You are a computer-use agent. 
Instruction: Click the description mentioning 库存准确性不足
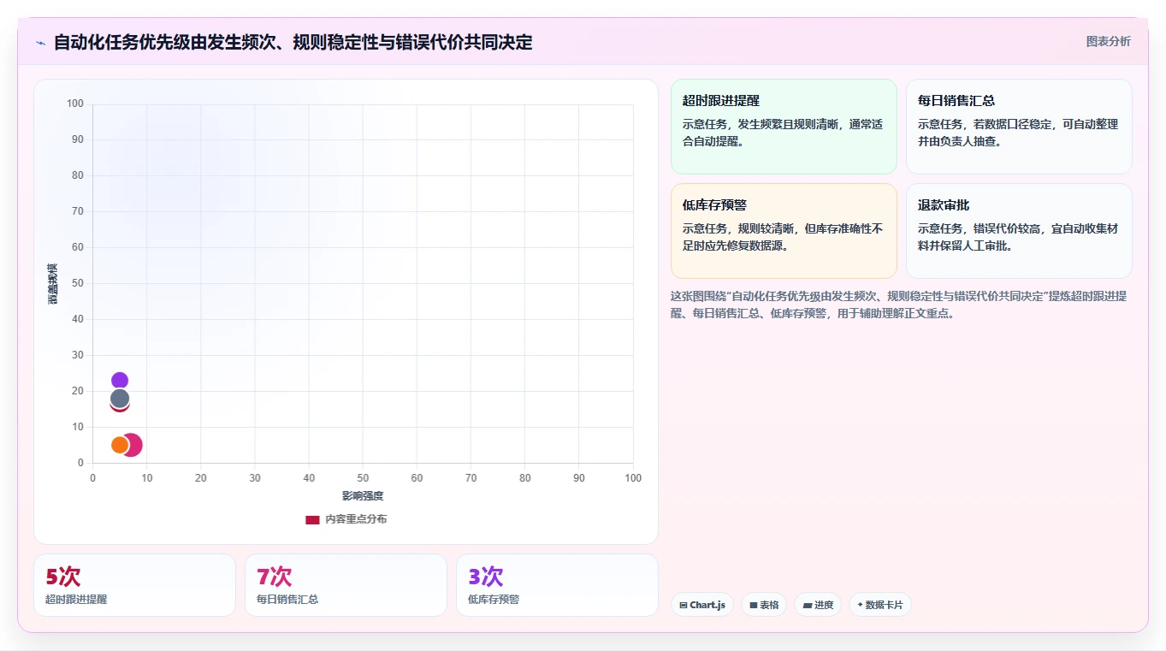point(783,237)
